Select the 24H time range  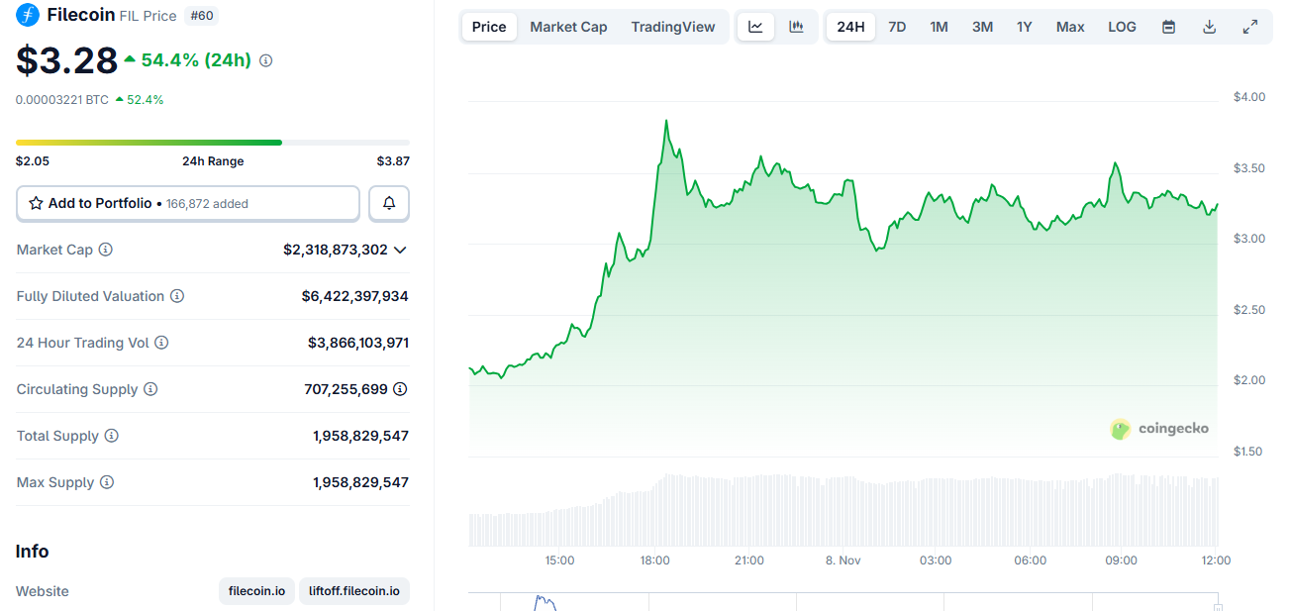pos(850,27)
